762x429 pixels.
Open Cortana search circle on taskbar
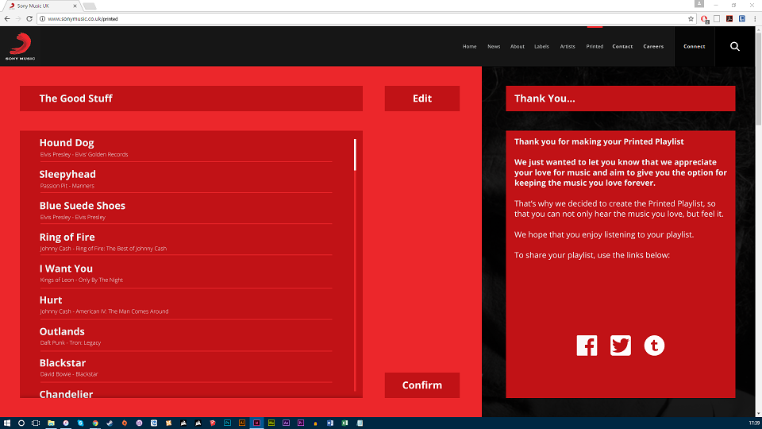[x=21, y=423]
